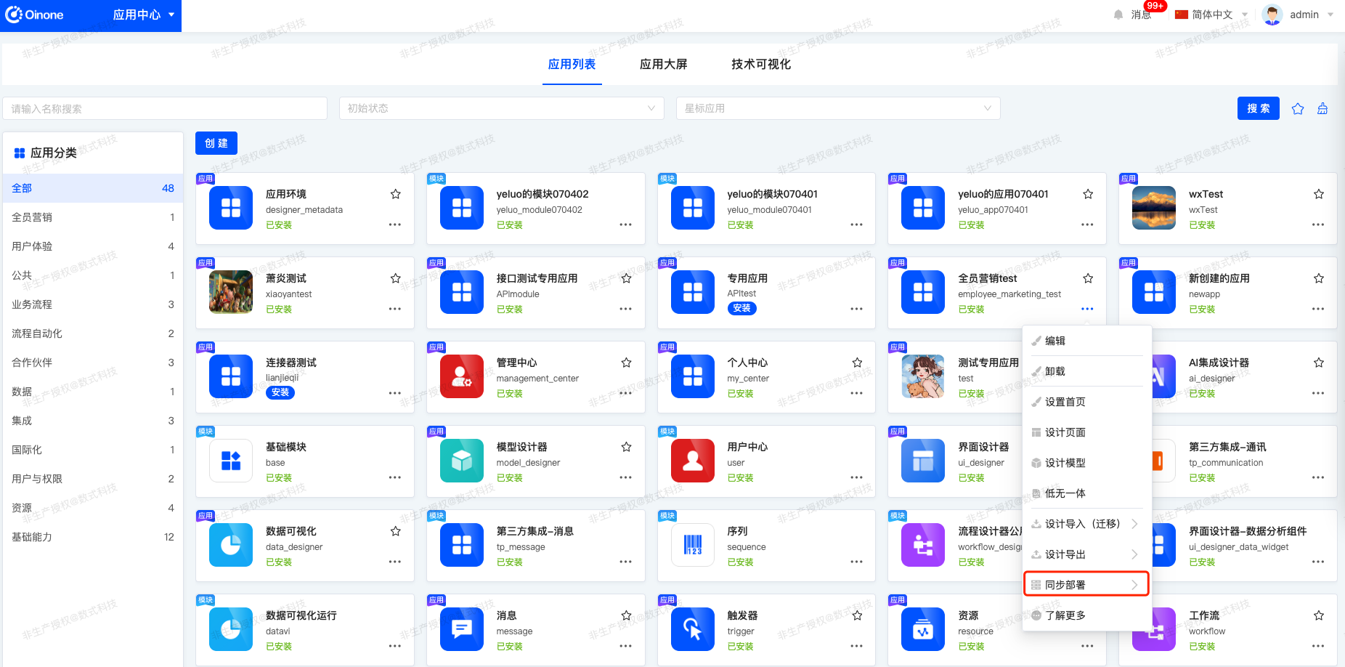Expand the 初始状态 dropdown

(502, 108)
